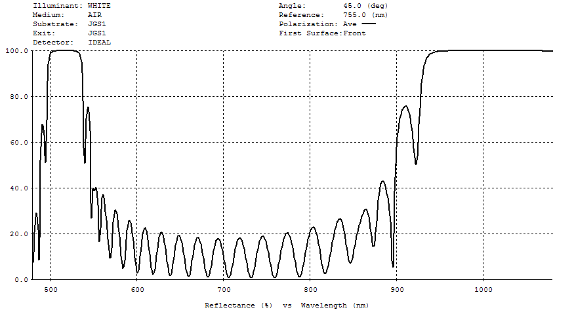
Task: Click the First Surface Front text
Action: (354, 33)
